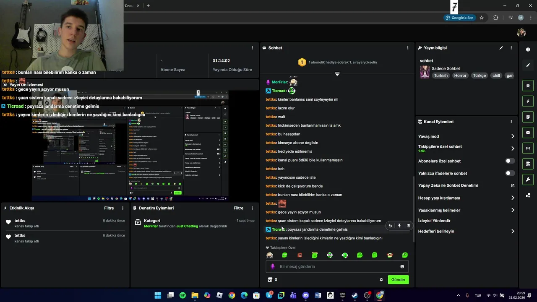Select the Horror tag
This screenshot has width=537, height=302.
(460, 75)
